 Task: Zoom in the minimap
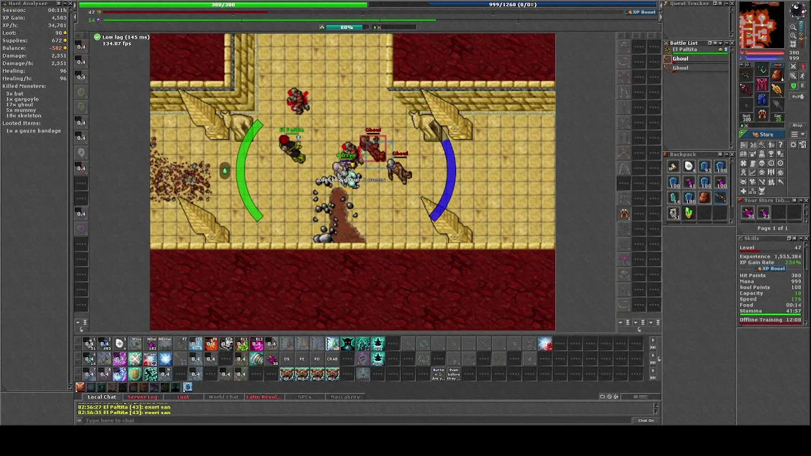point(793,36)
